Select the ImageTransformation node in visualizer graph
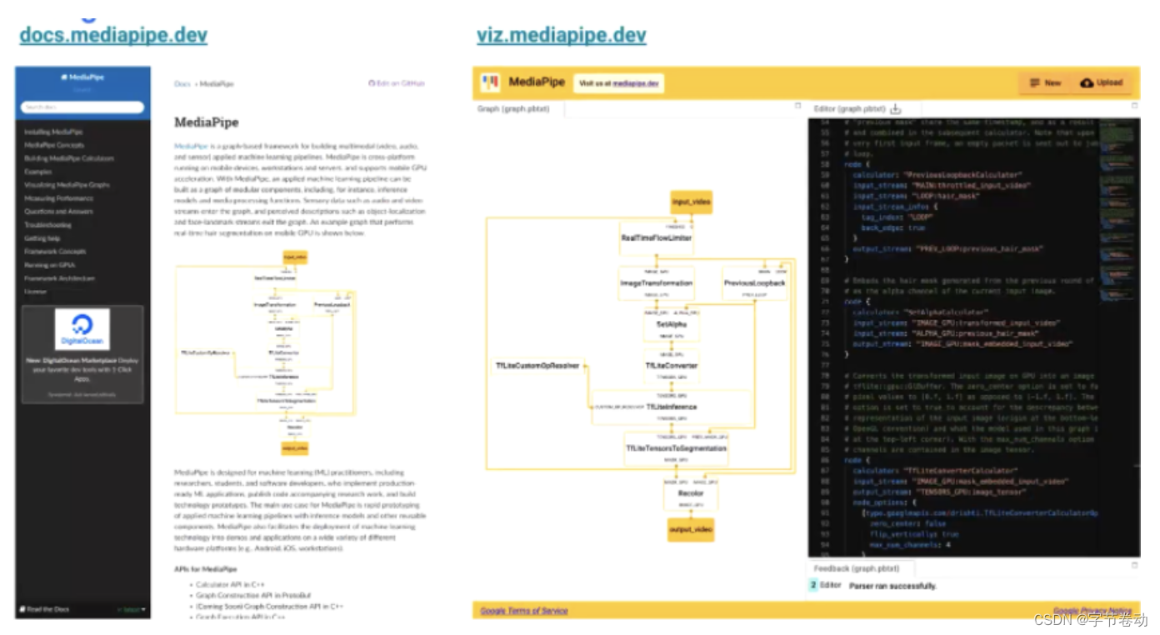1160x635 pixels. click(x=657, y=283)
